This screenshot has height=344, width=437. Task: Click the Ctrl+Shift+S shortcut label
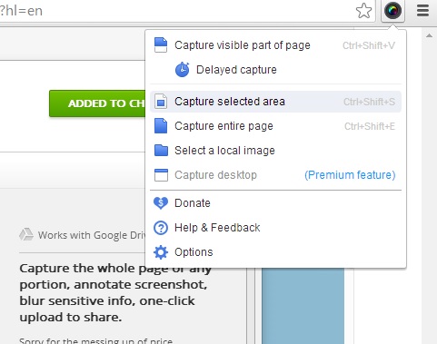pos(369,102)
